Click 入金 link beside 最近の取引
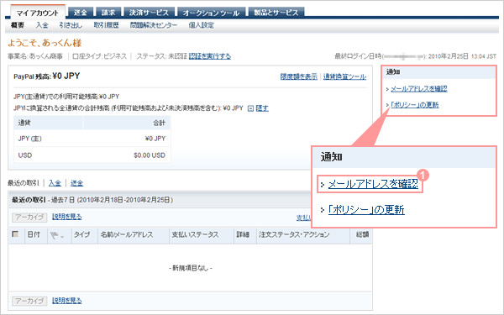This screenshot has width=504, height=315. (55, 183)
